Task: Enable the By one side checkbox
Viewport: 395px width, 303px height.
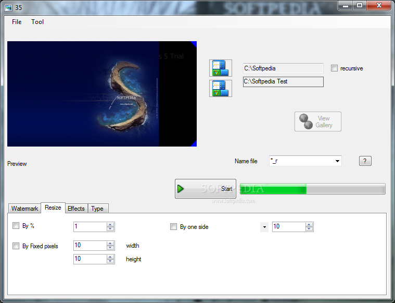Action: coord(174,226)
